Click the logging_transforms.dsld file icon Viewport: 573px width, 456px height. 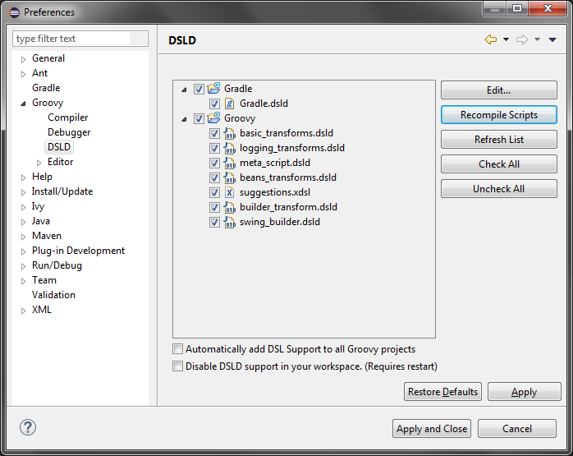tap(229, 148)
